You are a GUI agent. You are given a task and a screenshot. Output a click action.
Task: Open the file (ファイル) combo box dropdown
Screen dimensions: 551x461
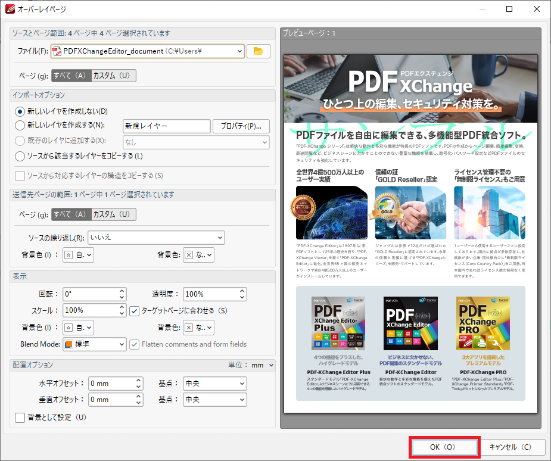[x=239, y=51]
